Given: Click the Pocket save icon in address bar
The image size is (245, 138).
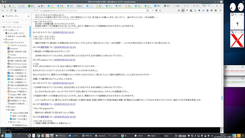Looking at the screenshot, I should (156, 10).
